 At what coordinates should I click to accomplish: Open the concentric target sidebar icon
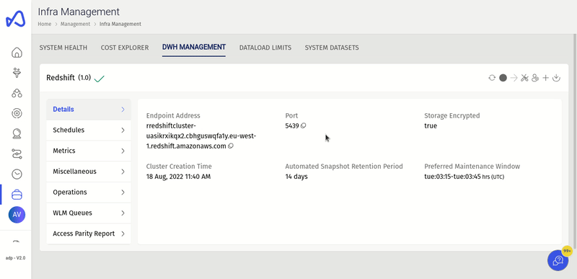[x=17, y=114]
